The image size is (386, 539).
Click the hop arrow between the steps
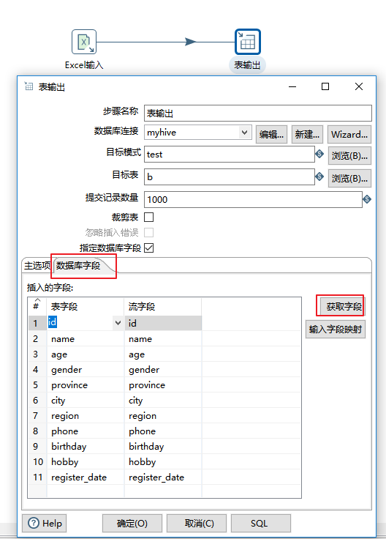(x=190, y=42)
